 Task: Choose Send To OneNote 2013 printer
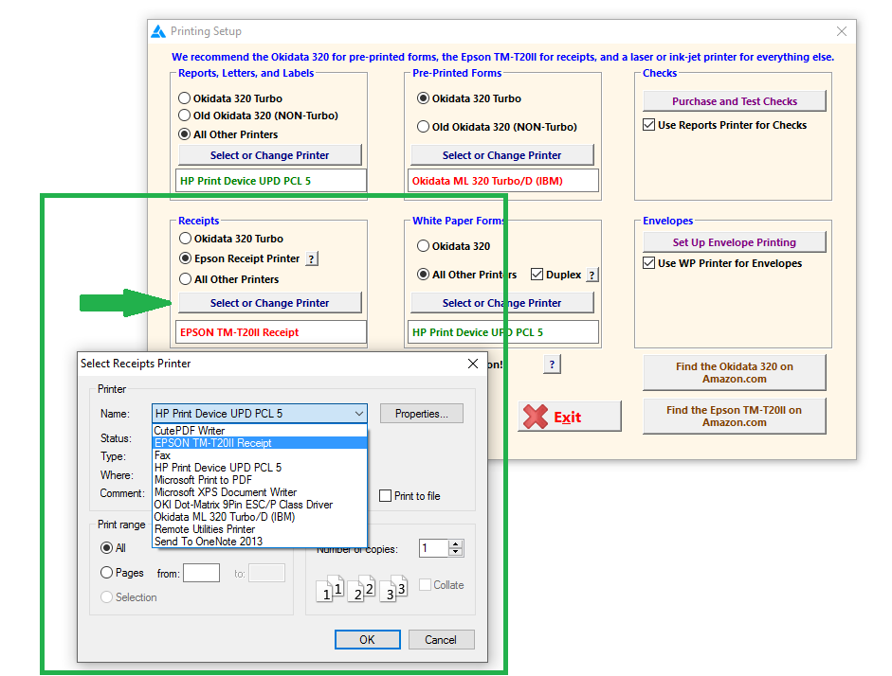pos(260,542)
